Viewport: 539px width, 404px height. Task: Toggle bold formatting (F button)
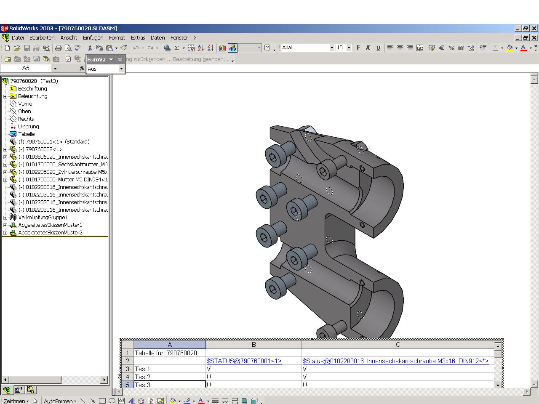358,48
